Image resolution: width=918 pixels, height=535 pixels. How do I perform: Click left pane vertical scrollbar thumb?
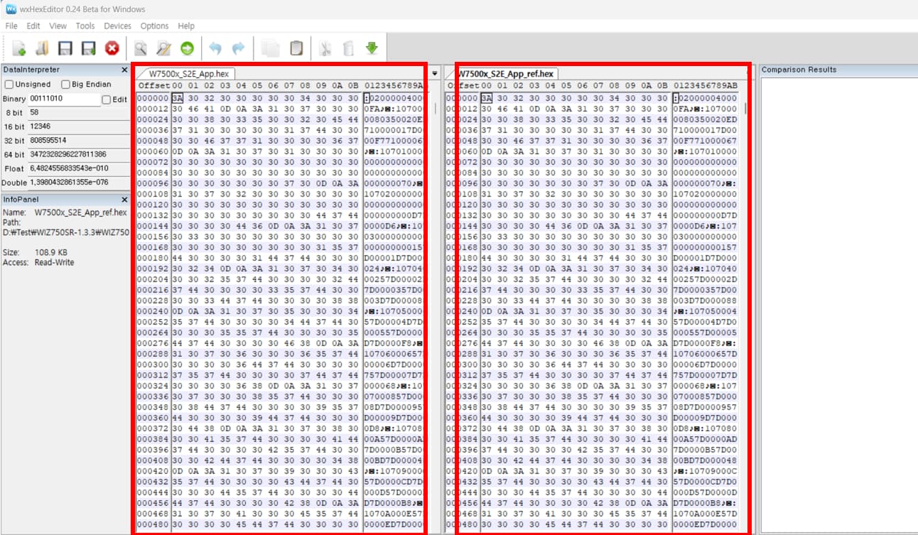pyautogui.click(x=436, y=109)
